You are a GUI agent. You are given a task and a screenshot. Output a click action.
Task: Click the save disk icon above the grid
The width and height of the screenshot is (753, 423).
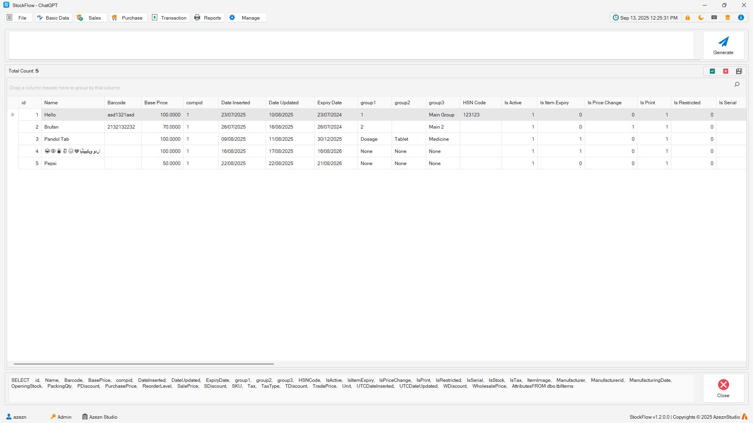tap(739, 71)
